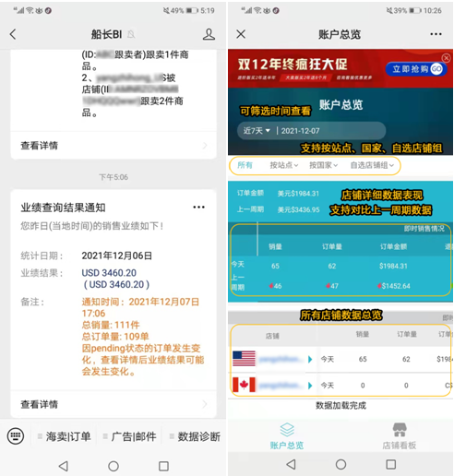Tap the recent apps square button, right phone
This screenshot has height=476, width=454.
click(x=390, y=464)
